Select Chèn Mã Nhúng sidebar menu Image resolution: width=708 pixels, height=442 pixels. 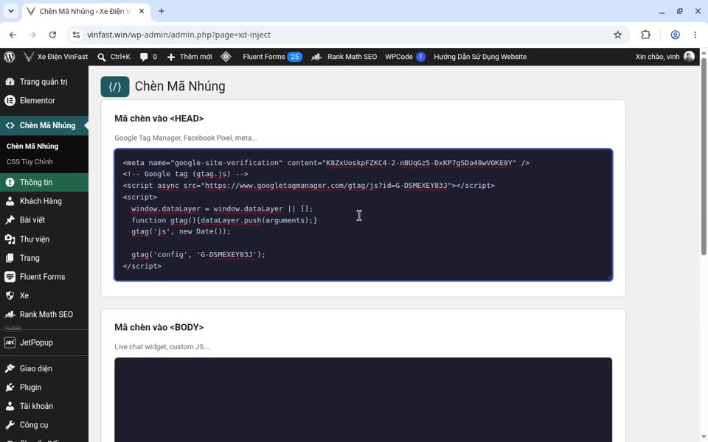(x=44, y=125)
